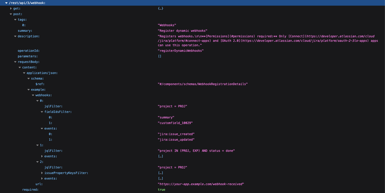
Task: Select the summary key label
Action: pyautogui.click(x=25, y=31)
